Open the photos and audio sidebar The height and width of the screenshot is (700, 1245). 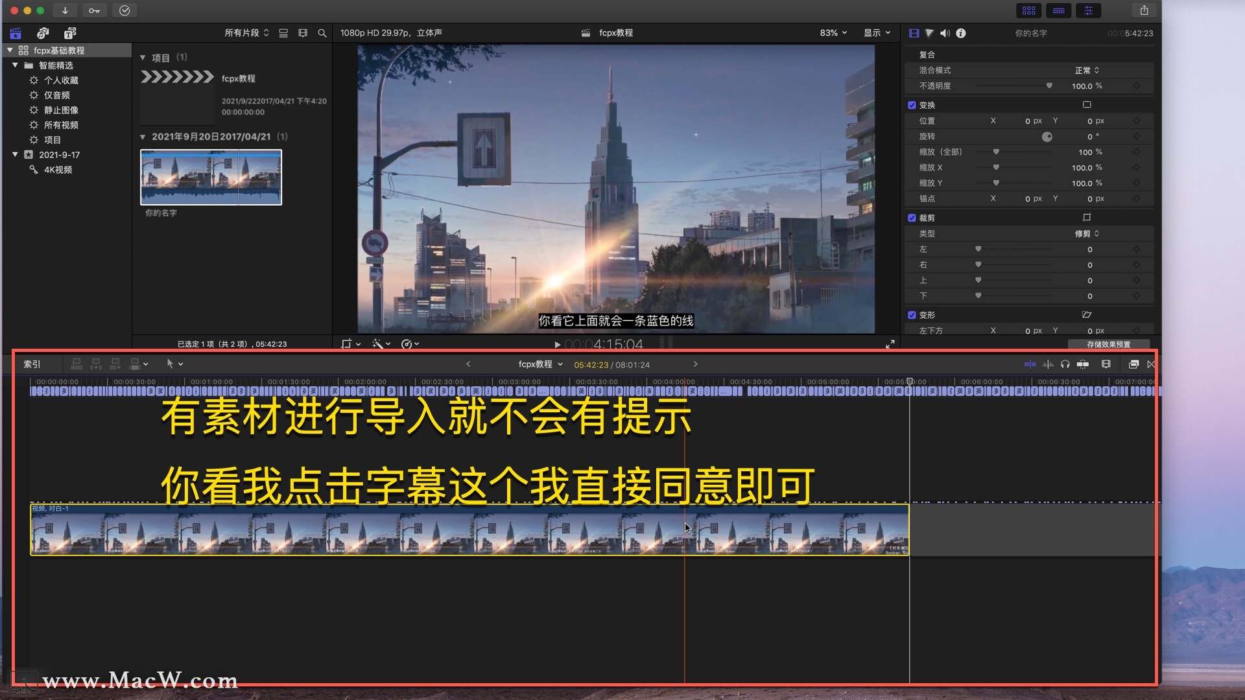(x=43, y=33)
